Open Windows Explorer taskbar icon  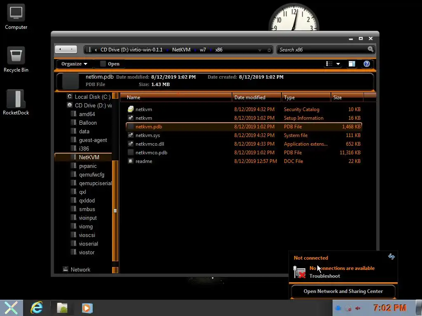tap(62, 308)
